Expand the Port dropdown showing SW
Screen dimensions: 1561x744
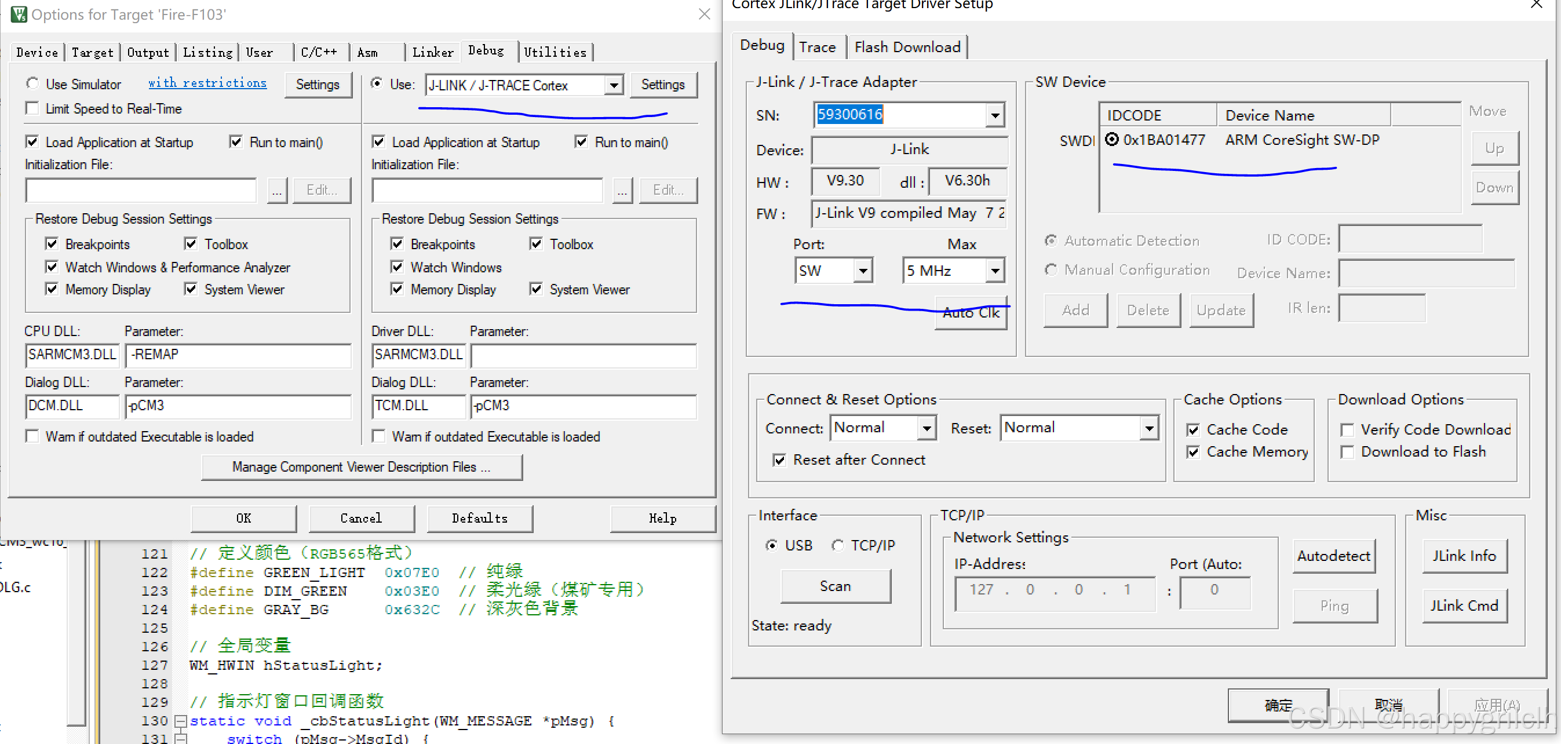click(863, 271)
